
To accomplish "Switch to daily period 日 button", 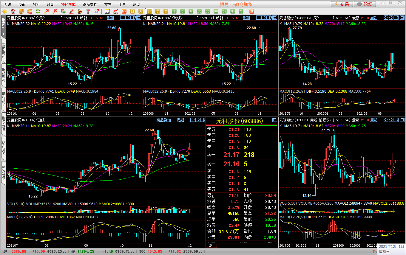I will click(x=132, y=11).
